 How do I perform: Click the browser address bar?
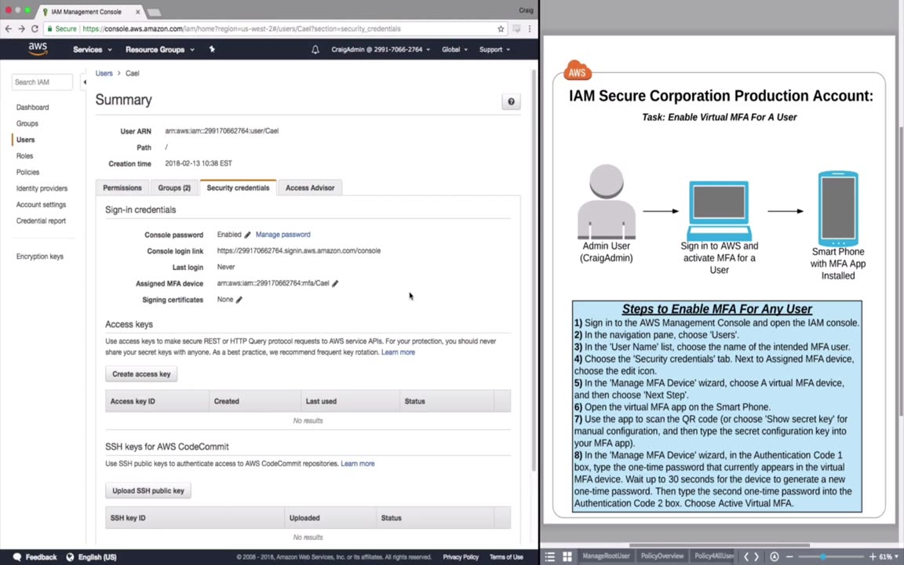coord(275,28)
